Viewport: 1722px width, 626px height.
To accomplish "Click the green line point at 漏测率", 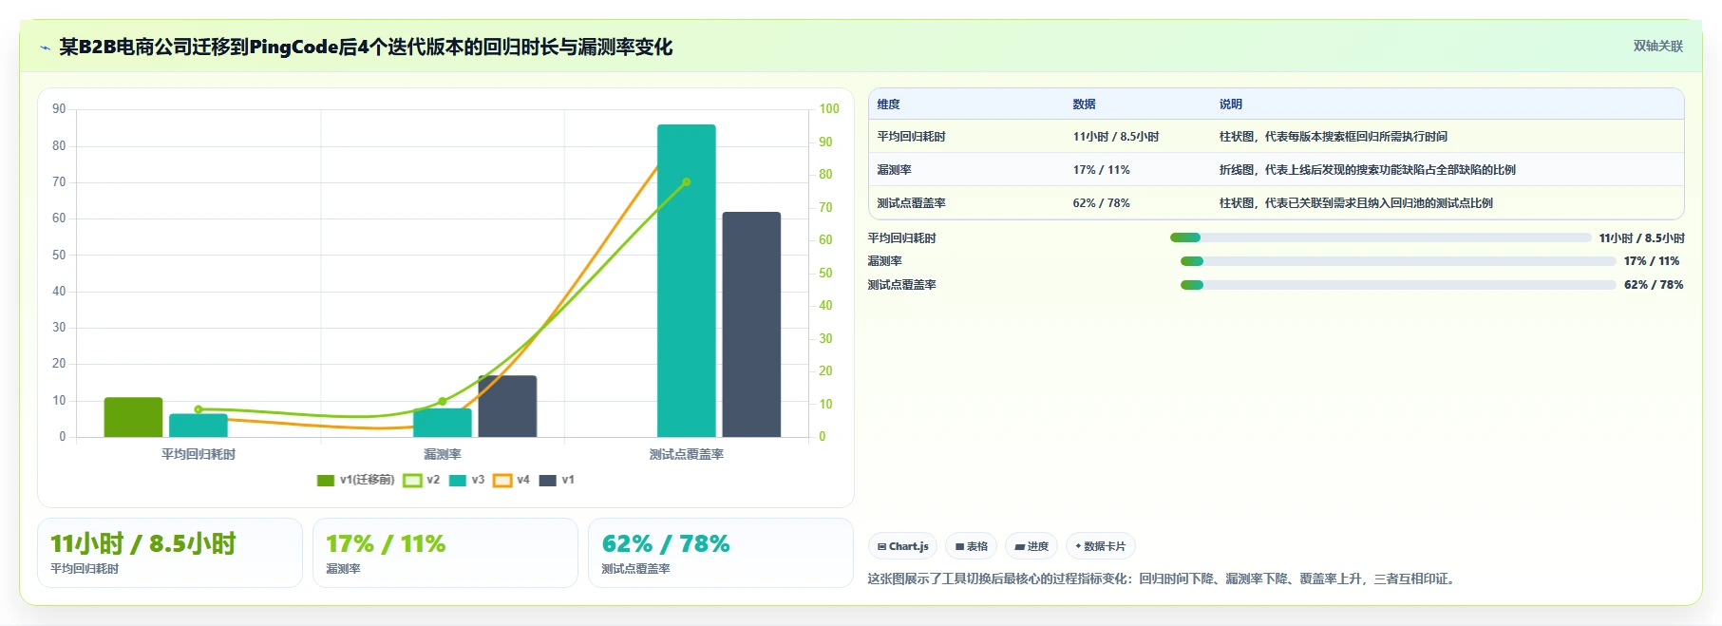I will pos(443,401).
